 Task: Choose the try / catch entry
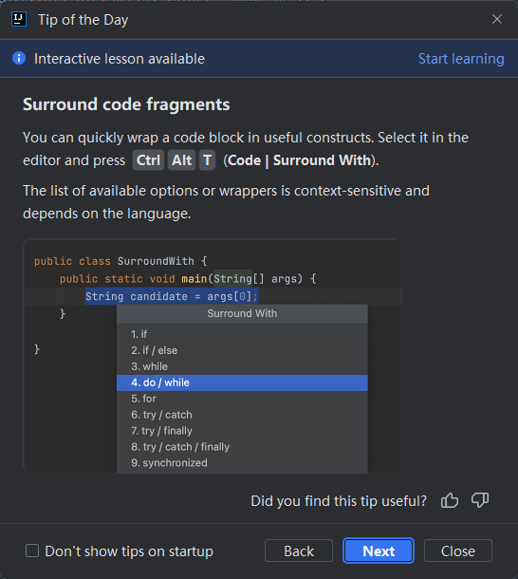(x=242, y=415)
